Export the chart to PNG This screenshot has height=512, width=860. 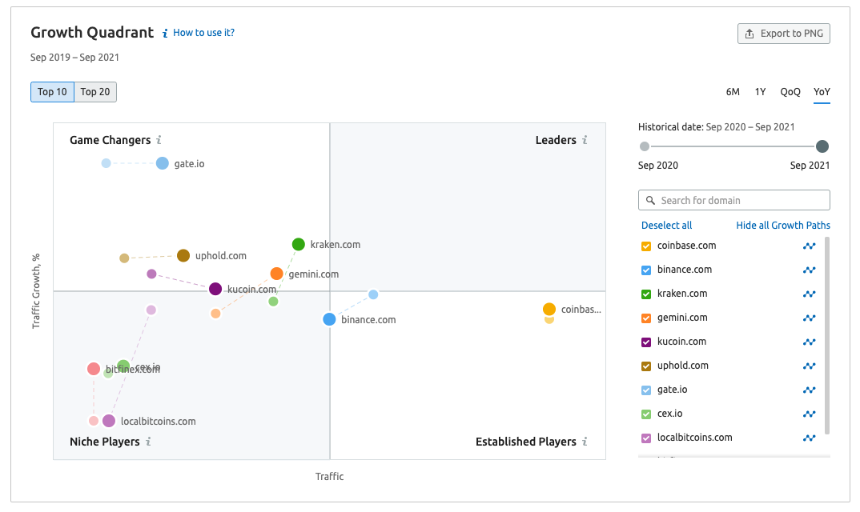click(x=784, y=34)
